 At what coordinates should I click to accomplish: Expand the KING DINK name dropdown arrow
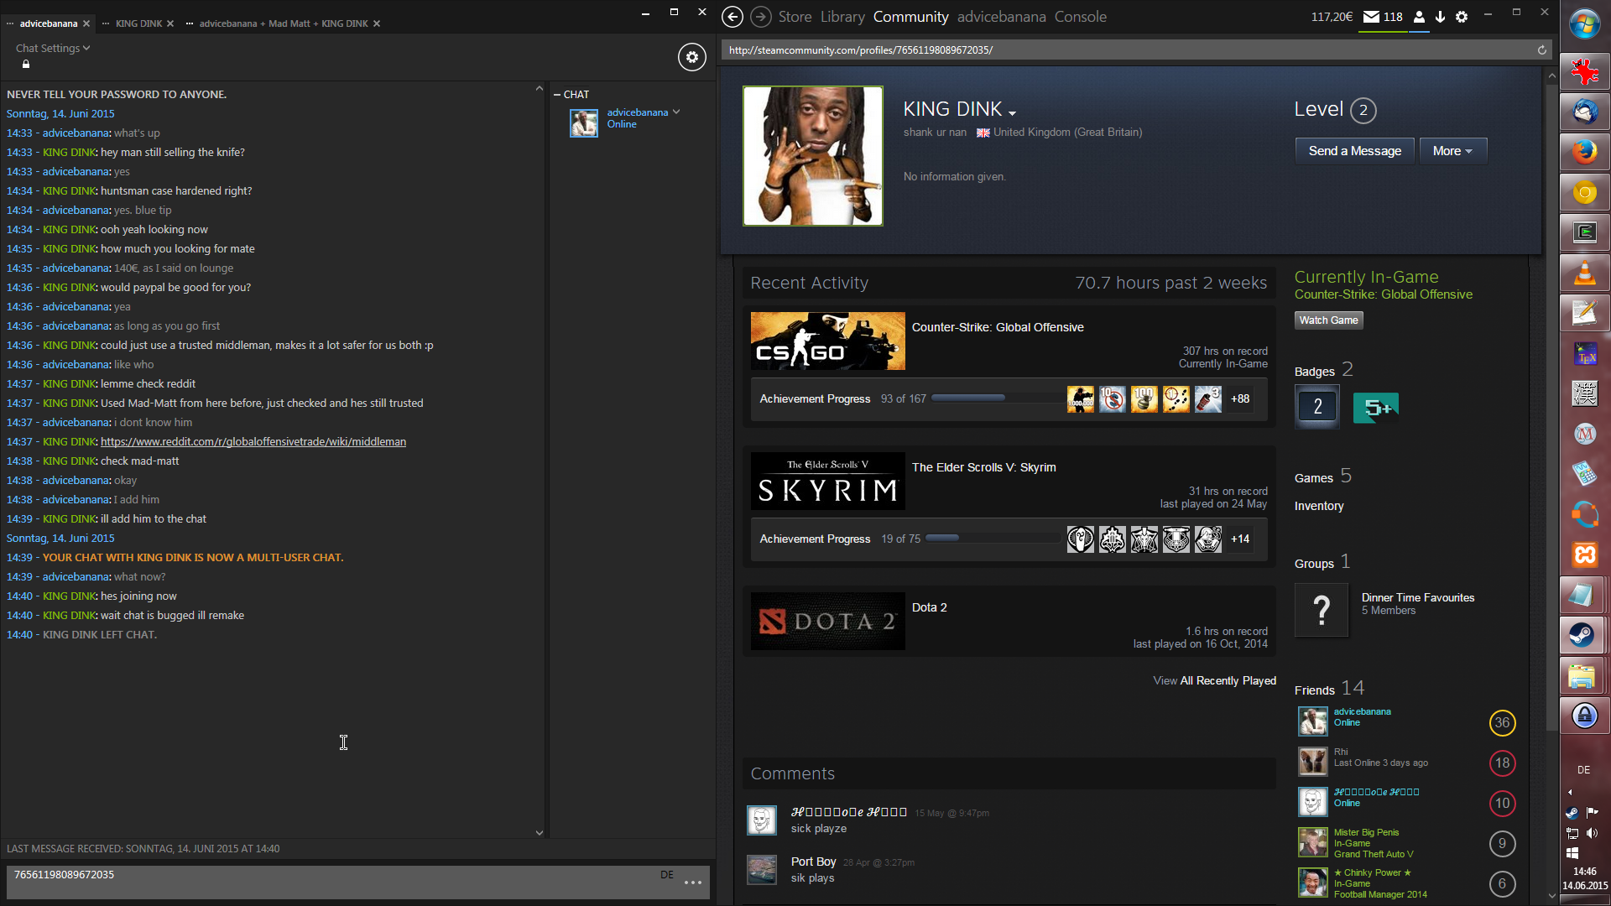[x=1013, y=113]
